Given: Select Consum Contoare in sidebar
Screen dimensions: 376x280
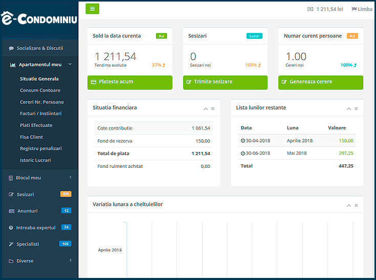Looking at the screenshot, I should 40,91.
